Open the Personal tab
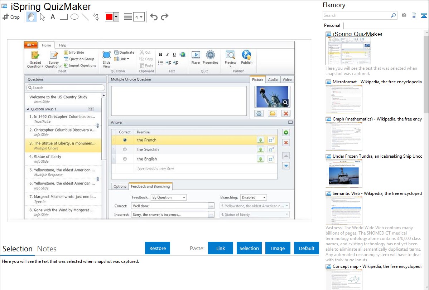Viewport: 429px width, 290px height. coord(332,25)
